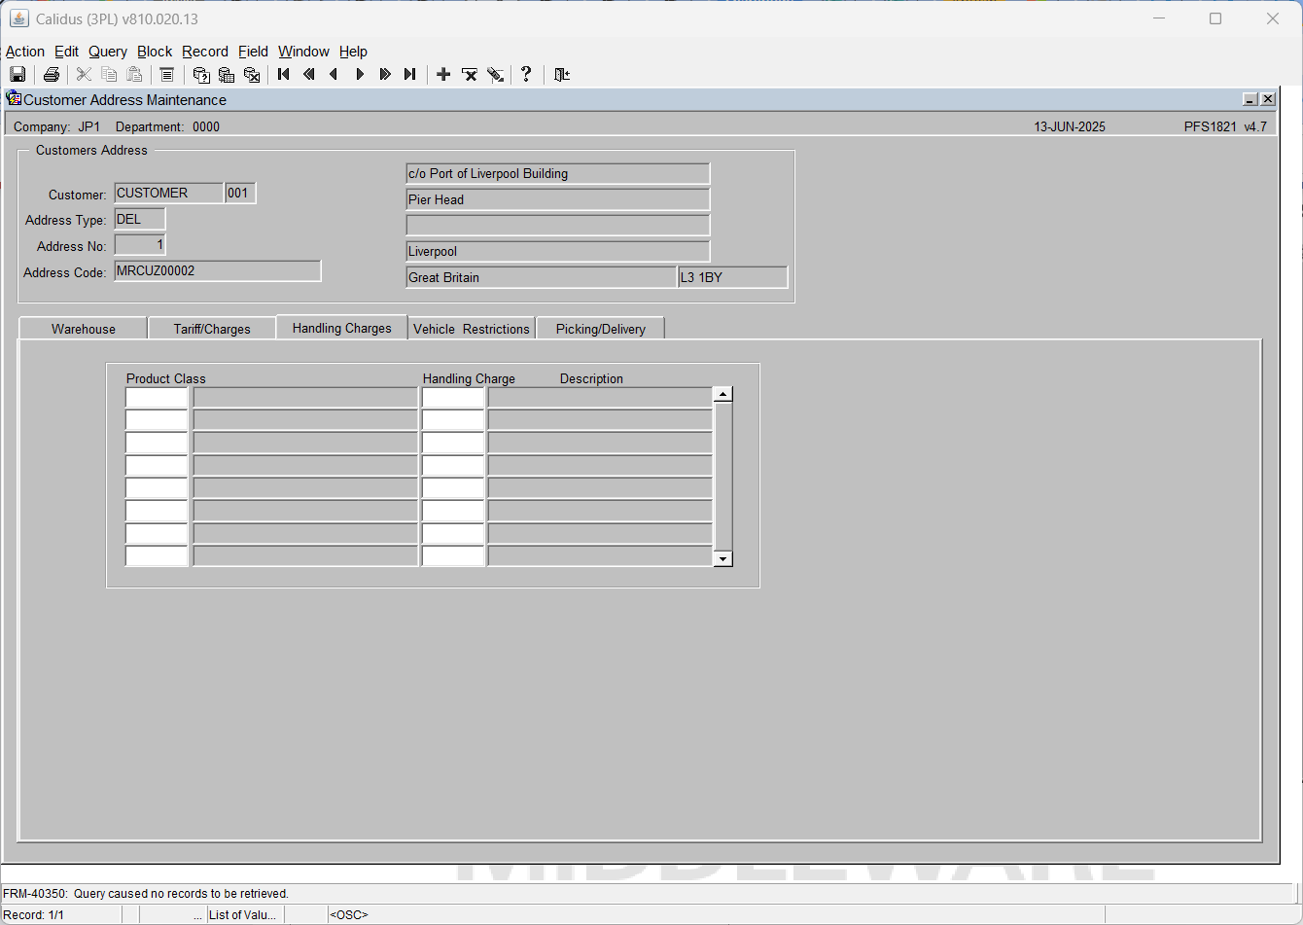Click the Enter Query database icon

(x=201, y=74)
